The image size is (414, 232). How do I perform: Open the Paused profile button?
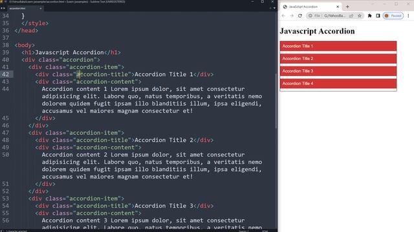[393, 15]
